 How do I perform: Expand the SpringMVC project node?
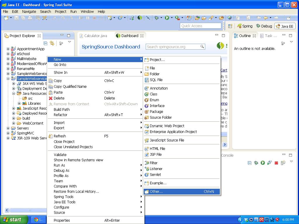(8, 133)
